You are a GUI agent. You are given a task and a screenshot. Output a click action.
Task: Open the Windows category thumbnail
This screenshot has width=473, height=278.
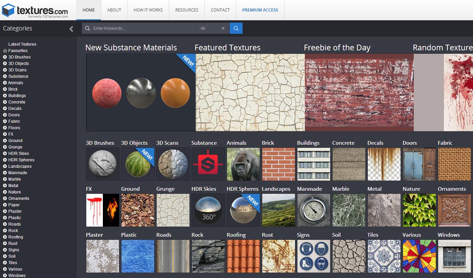click(454, 256)
